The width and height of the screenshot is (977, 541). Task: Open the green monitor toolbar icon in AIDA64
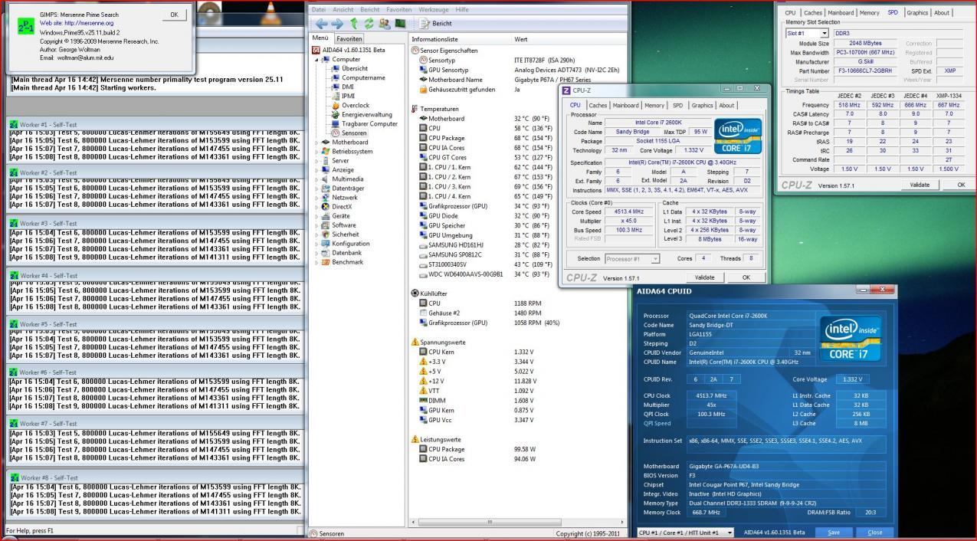399,23
